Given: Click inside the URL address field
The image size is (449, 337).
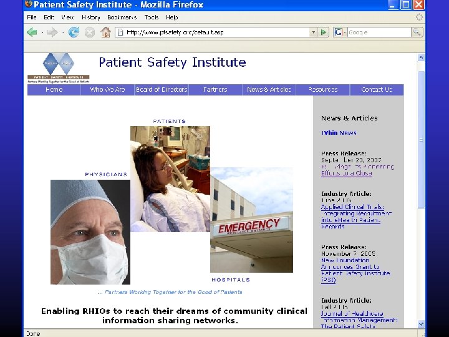Looking at the screenshot, I should [216, 32].
